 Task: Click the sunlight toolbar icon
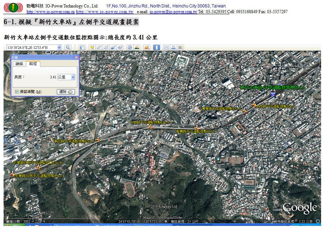point(137,47)
